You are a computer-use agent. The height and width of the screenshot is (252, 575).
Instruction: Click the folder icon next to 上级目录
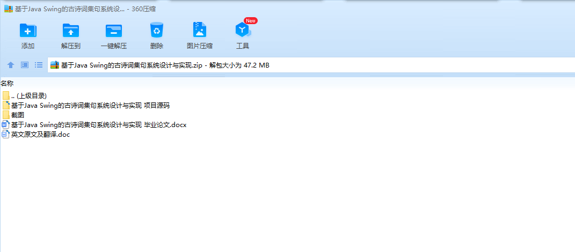(5, 96)
